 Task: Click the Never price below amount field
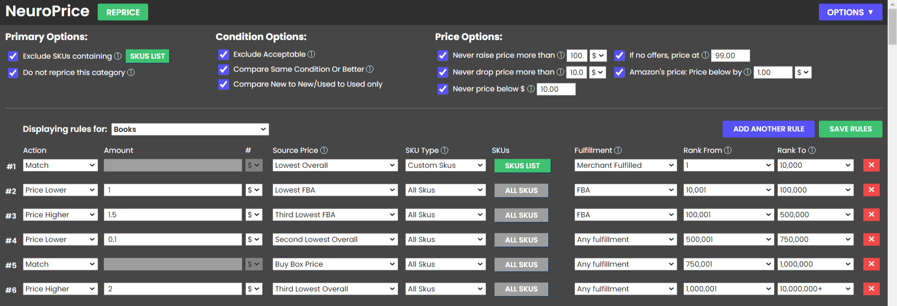pyautogui.click(x=556, y=89)
